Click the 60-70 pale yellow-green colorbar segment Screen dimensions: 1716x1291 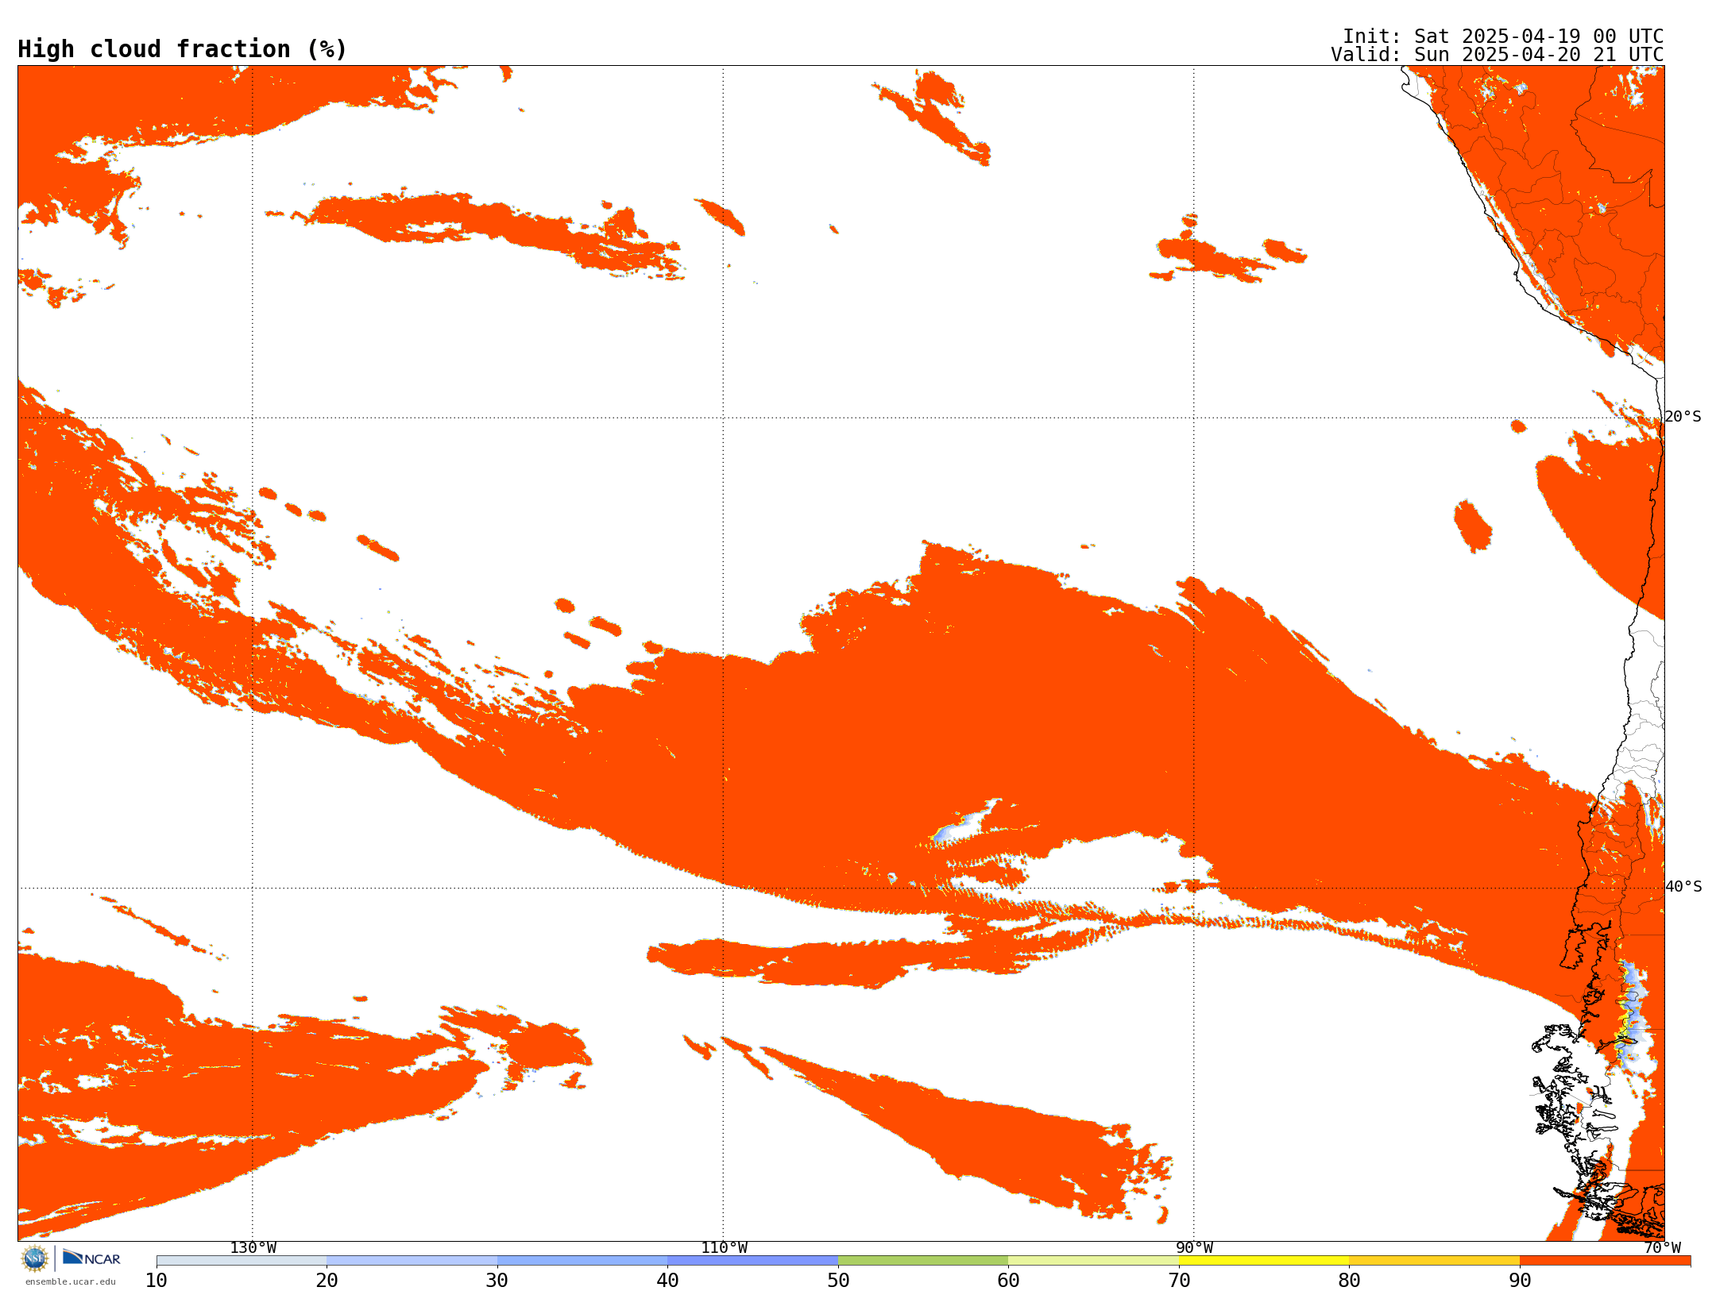coord(1093,1261)
